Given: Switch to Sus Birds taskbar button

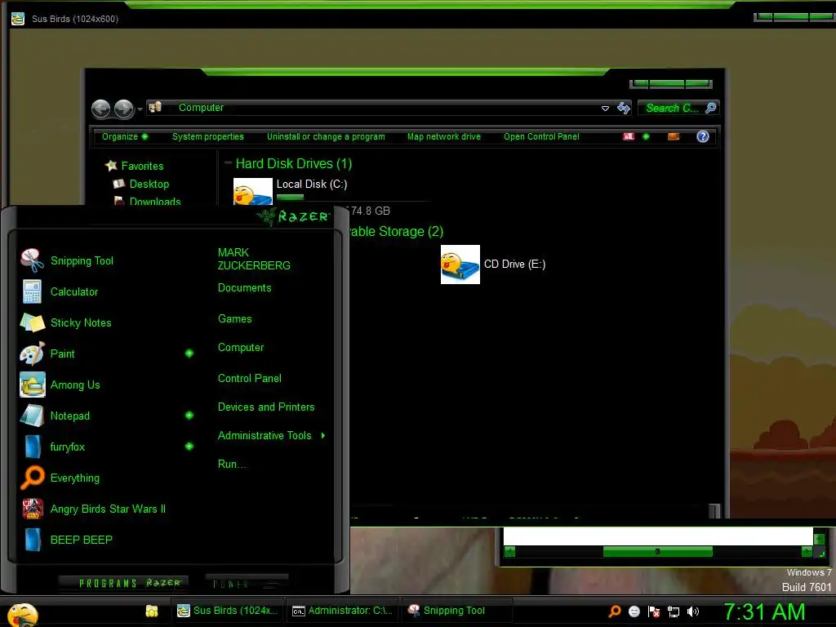Looking at the screenshot, I should [228, 611].
